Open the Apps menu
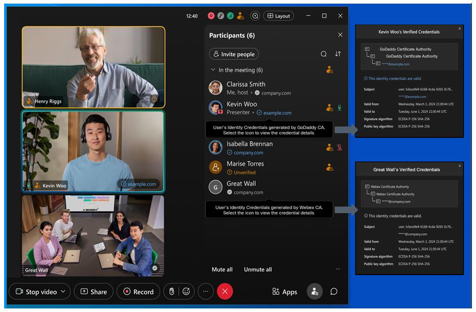 (x=285, y=292)
